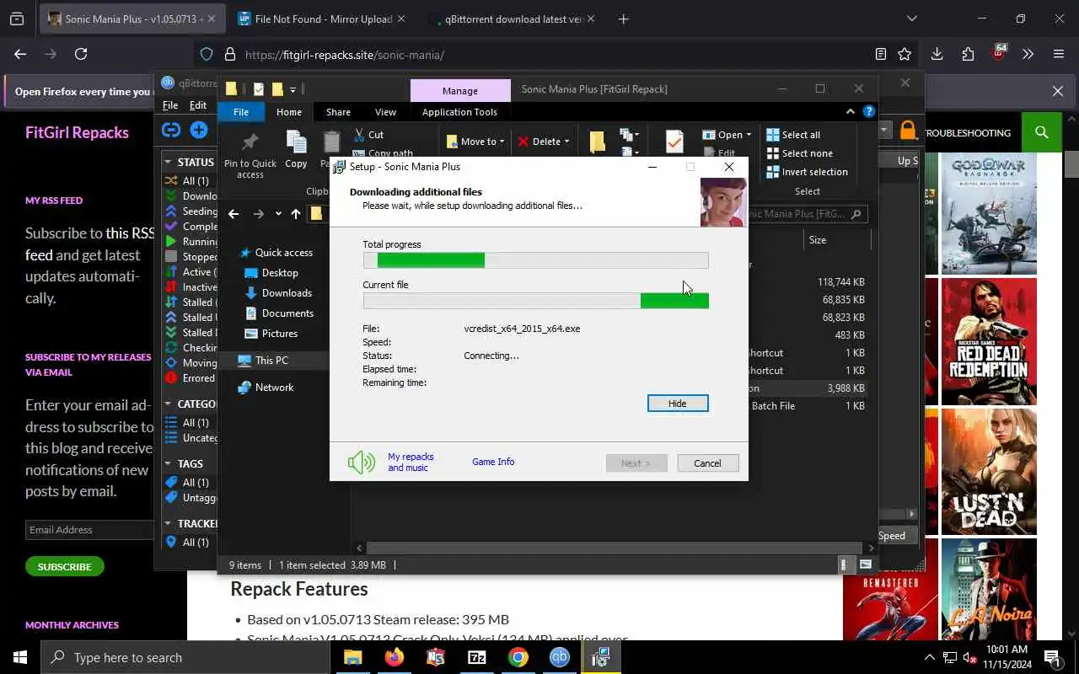1079x674 pixels.
Task: Bookmark this page with the star icon
Action: (905, 54)
